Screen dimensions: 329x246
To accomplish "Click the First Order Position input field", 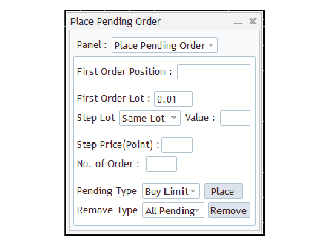I will [x=213, y=72].
